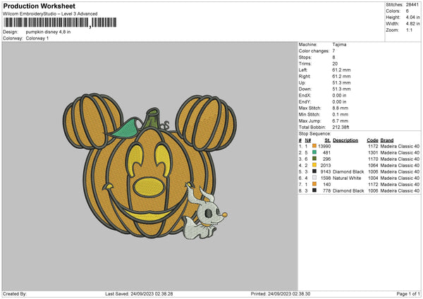Viewport: 423px width, 299px height.
Task: Click the 'Page 1 of 1' footer text
Action: coord(408,293)
